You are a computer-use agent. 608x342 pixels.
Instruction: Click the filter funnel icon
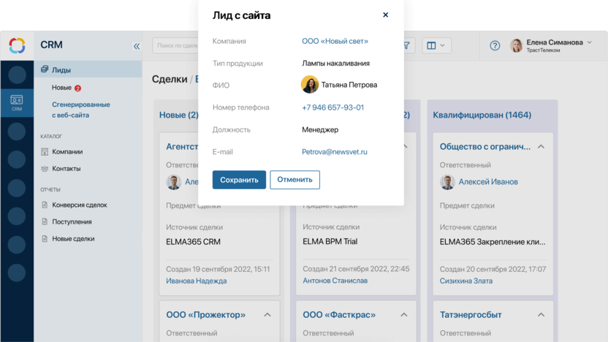tap(407, 46)
